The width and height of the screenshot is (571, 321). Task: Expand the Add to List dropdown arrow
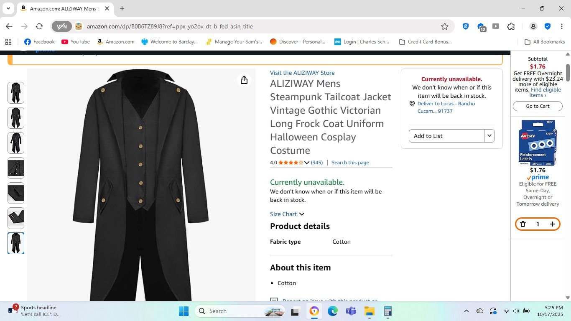click(489, 136)
